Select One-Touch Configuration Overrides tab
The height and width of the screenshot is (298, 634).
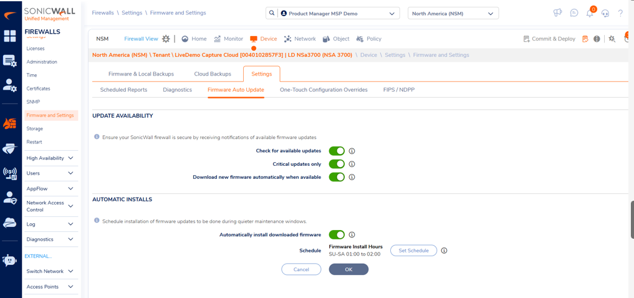pos(324,90)
